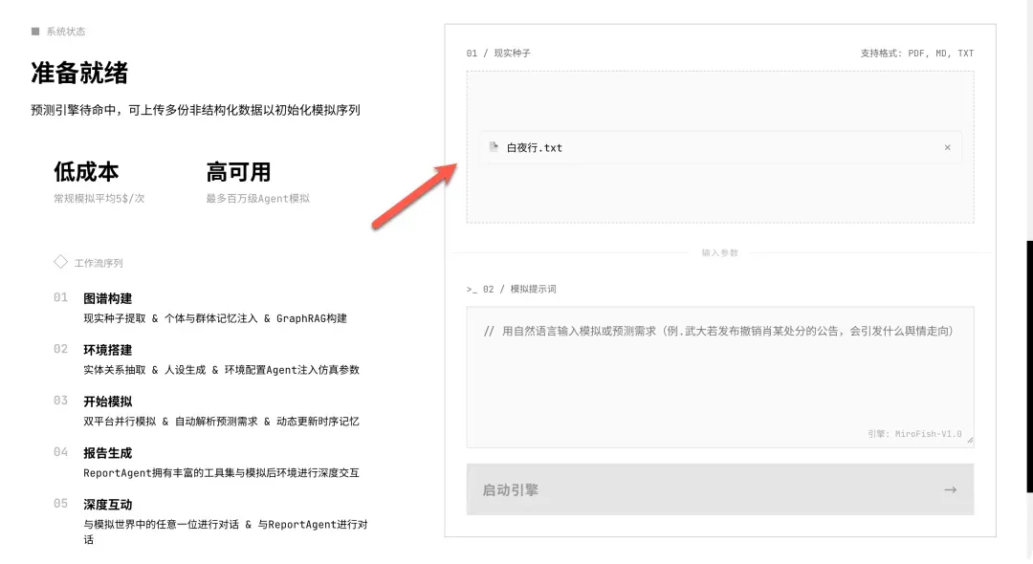Click the vertical scrollbar on the right edge

(1029, 363)
